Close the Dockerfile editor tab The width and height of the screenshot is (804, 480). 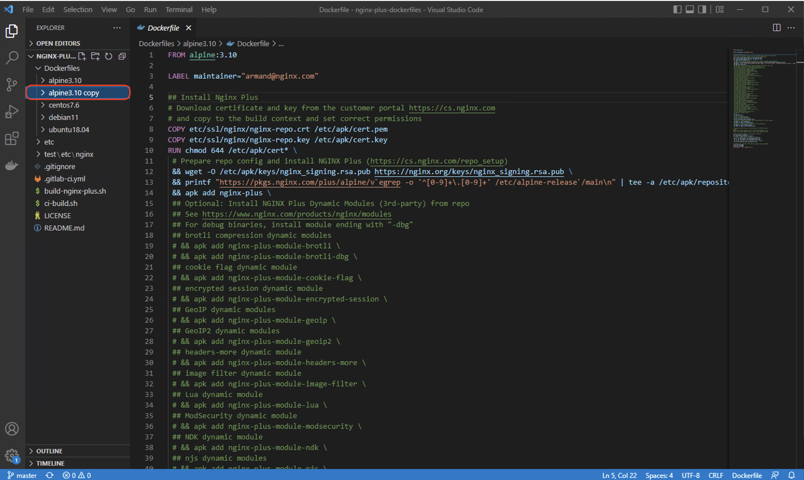click(189, 28)
